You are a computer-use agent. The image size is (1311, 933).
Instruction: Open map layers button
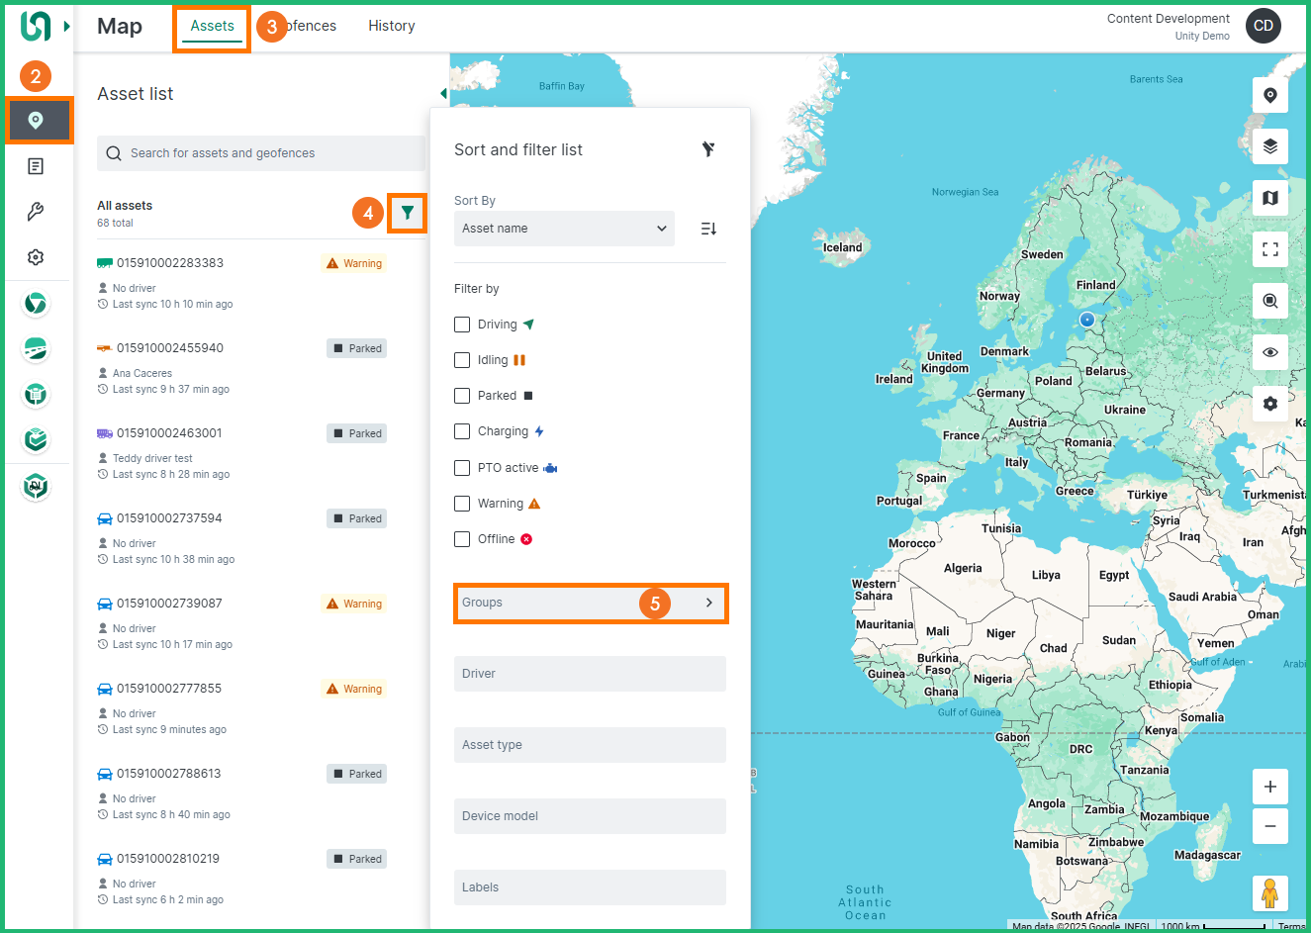coord(1269,146)
